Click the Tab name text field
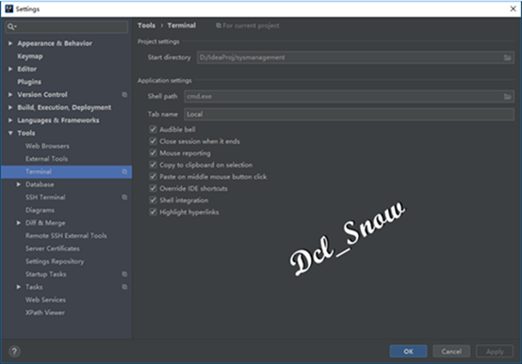Viewport: 522px width, 364px height. point(349,115)
